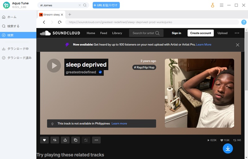The image size is (248, 159).
Task: Open the blue help question mark icon
Action: pos(244,22)
